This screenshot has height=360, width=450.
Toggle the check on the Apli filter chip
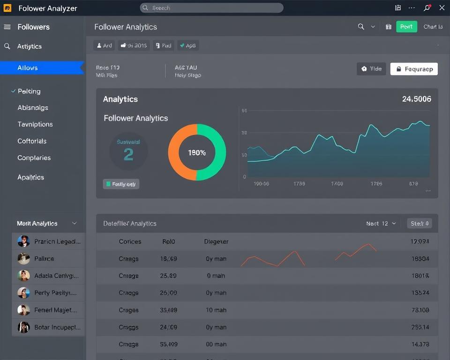[182, 45]
